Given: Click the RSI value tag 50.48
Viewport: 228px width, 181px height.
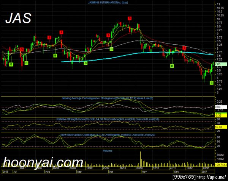Looking at the screenshot, I should click(221, 127).
